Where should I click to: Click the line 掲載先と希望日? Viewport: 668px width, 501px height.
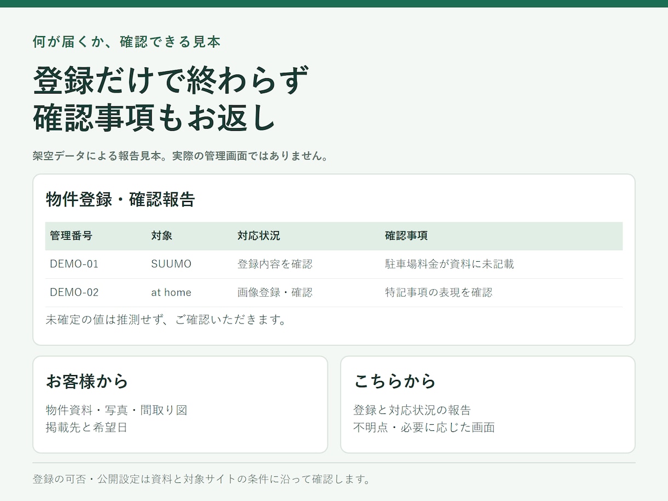pyautogui.click(x=87, y=428)
